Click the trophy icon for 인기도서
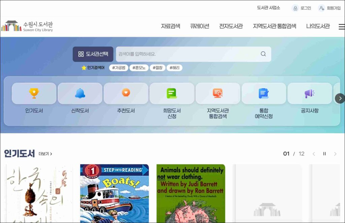The image size is (345, 223). coord(34,93)
